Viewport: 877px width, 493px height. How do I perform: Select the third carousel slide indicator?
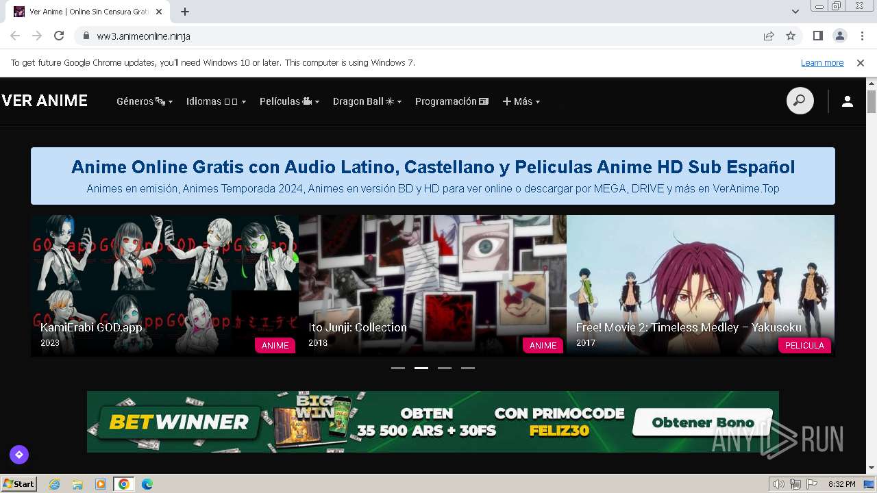[445, 368]
